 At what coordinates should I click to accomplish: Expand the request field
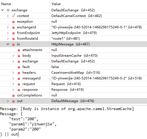(13, 84)
